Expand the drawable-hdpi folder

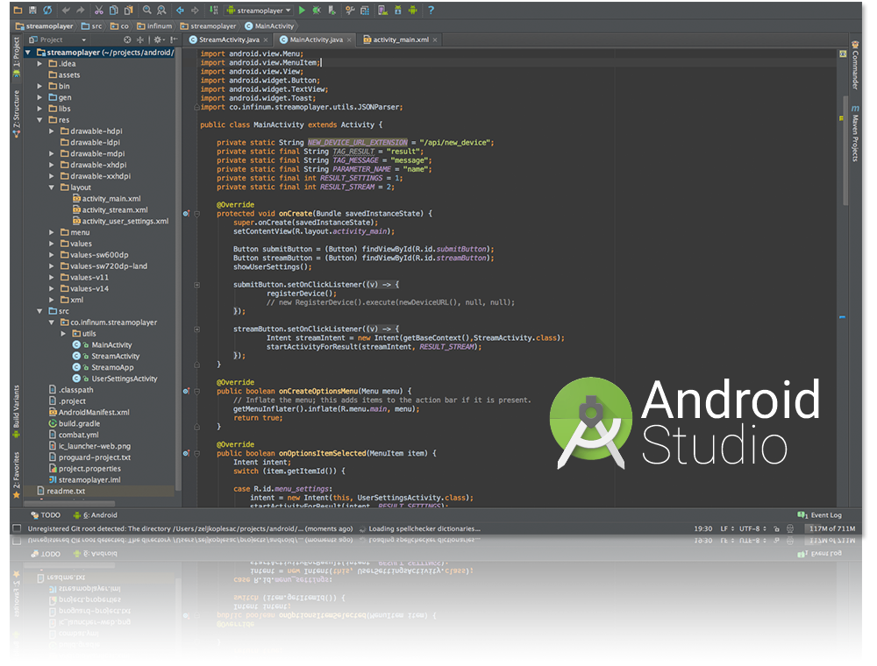coord(52,131)
